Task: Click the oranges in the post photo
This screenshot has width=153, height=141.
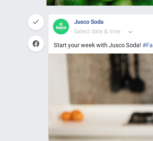Action: click(72, 115)
